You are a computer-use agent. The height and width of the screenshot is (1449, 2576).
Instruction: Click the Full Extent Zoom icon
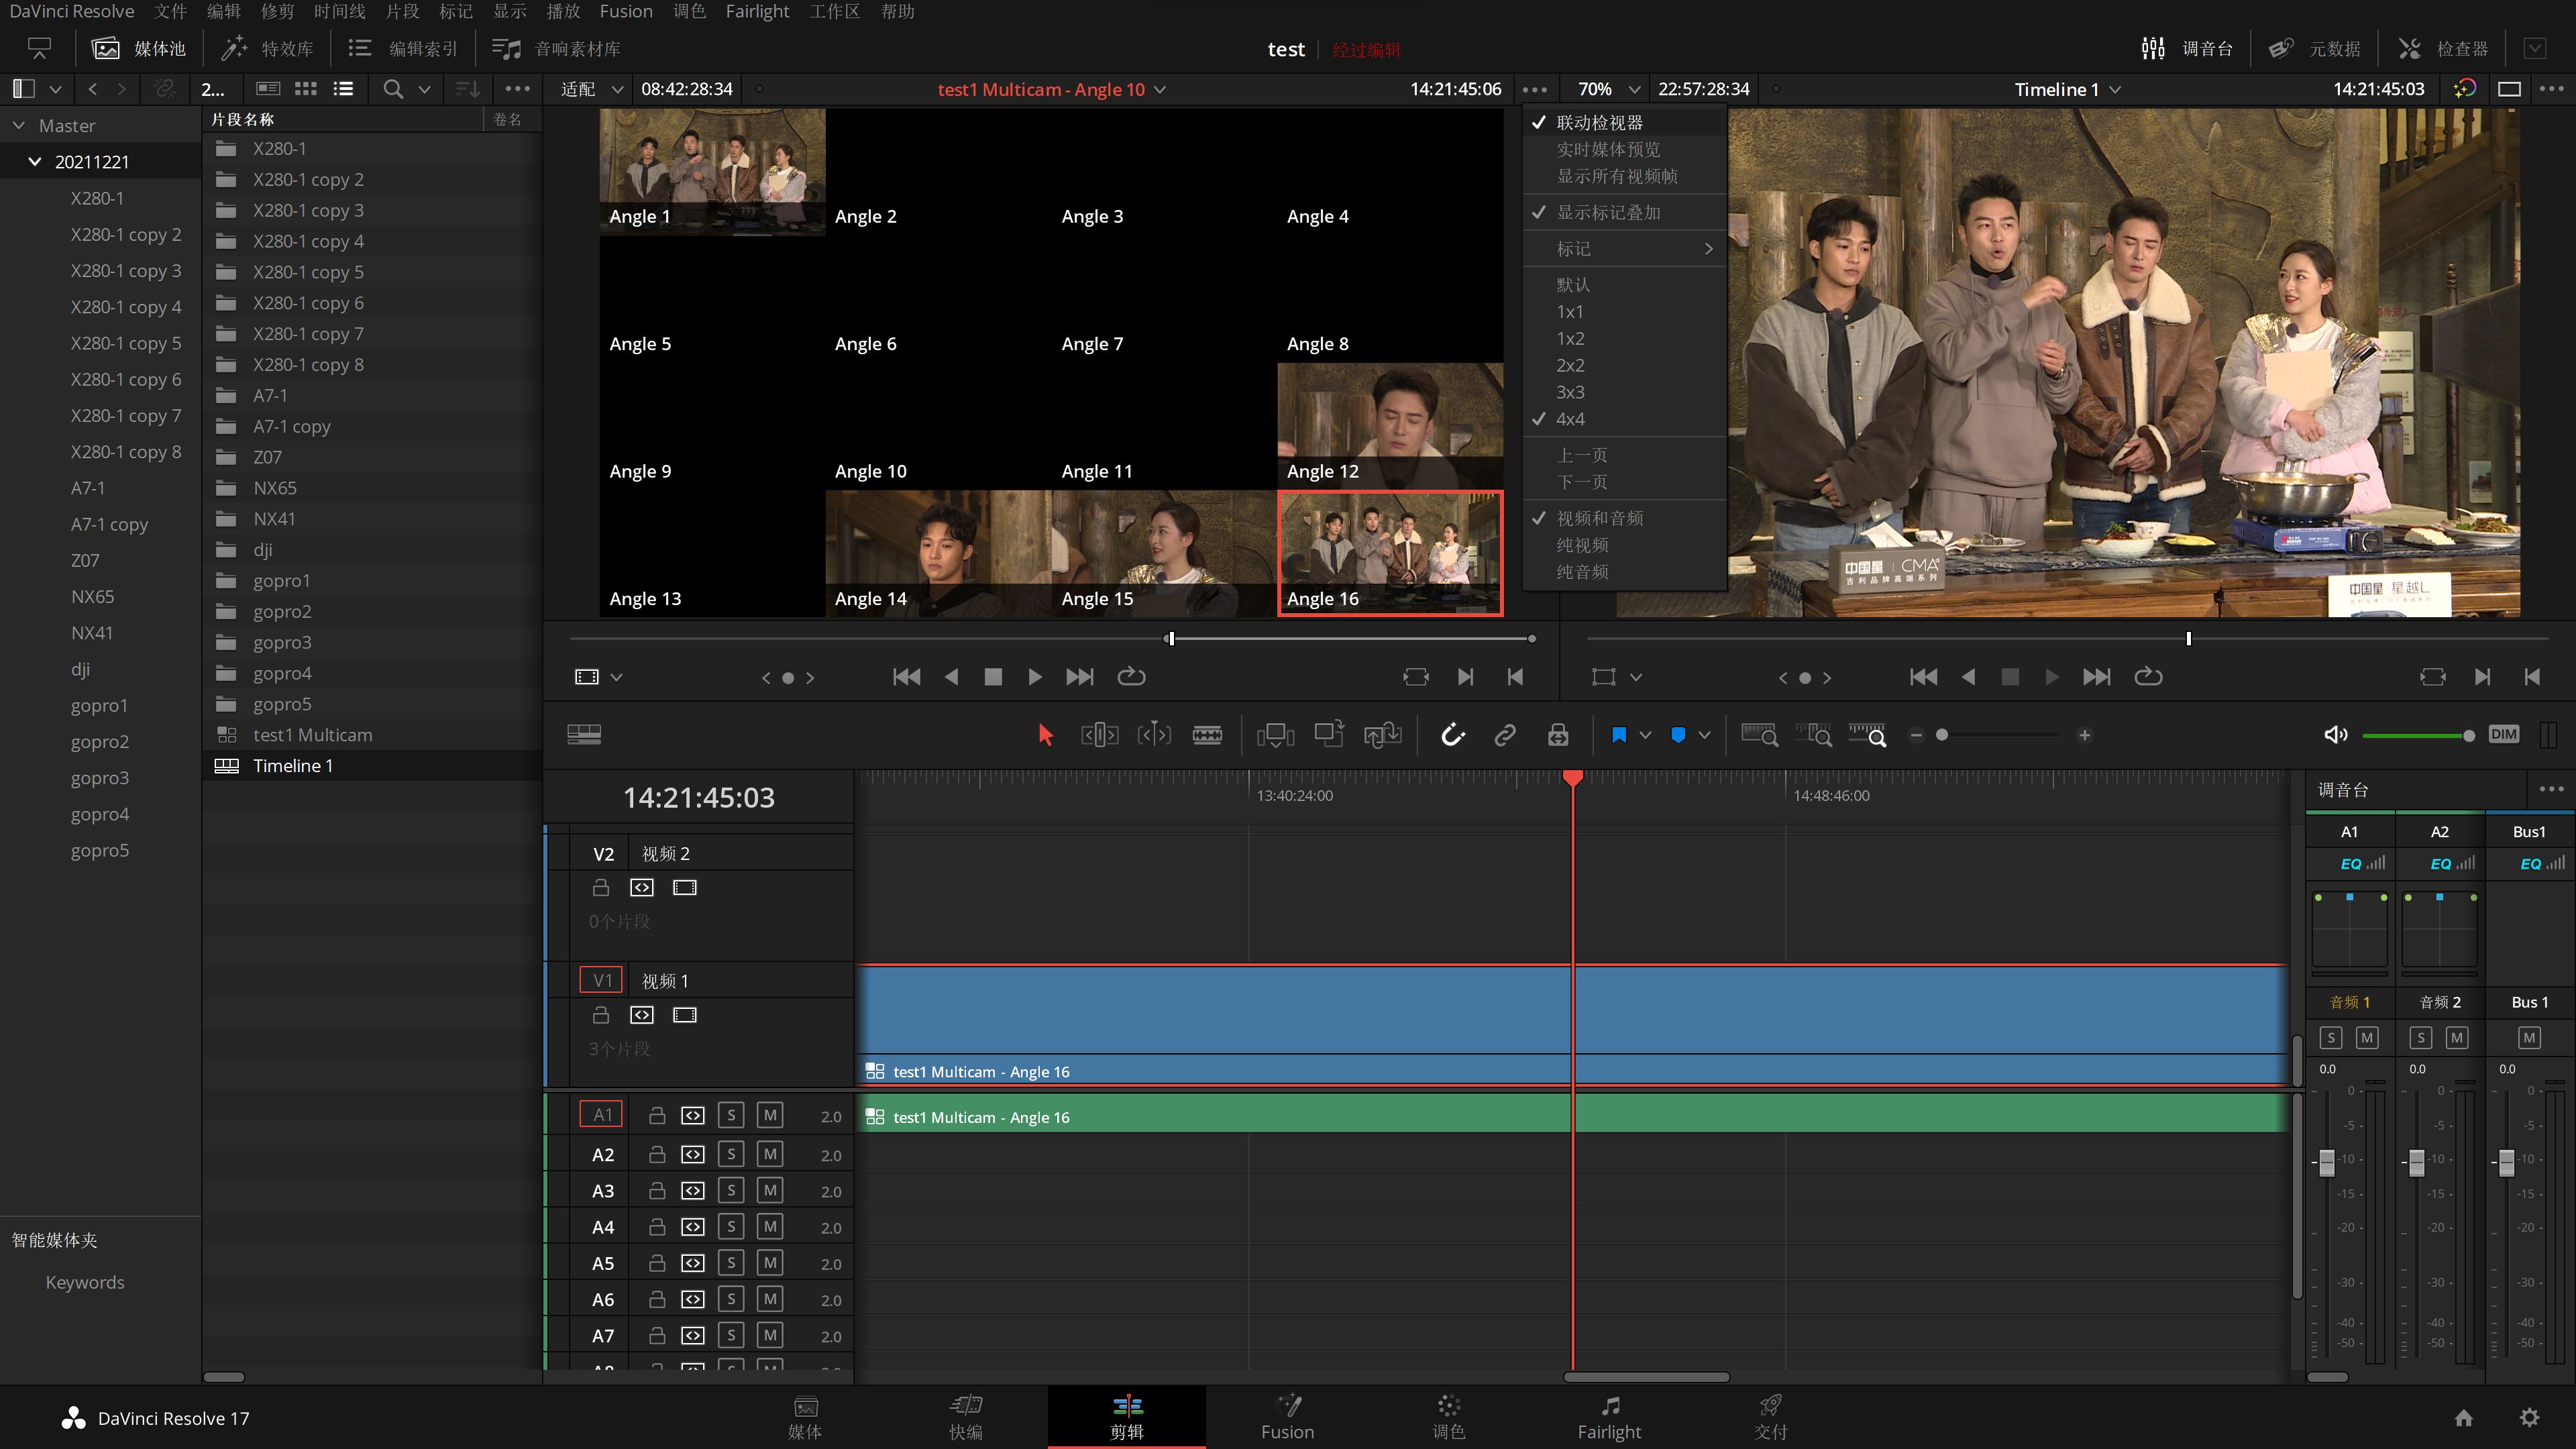point(1759,735)
